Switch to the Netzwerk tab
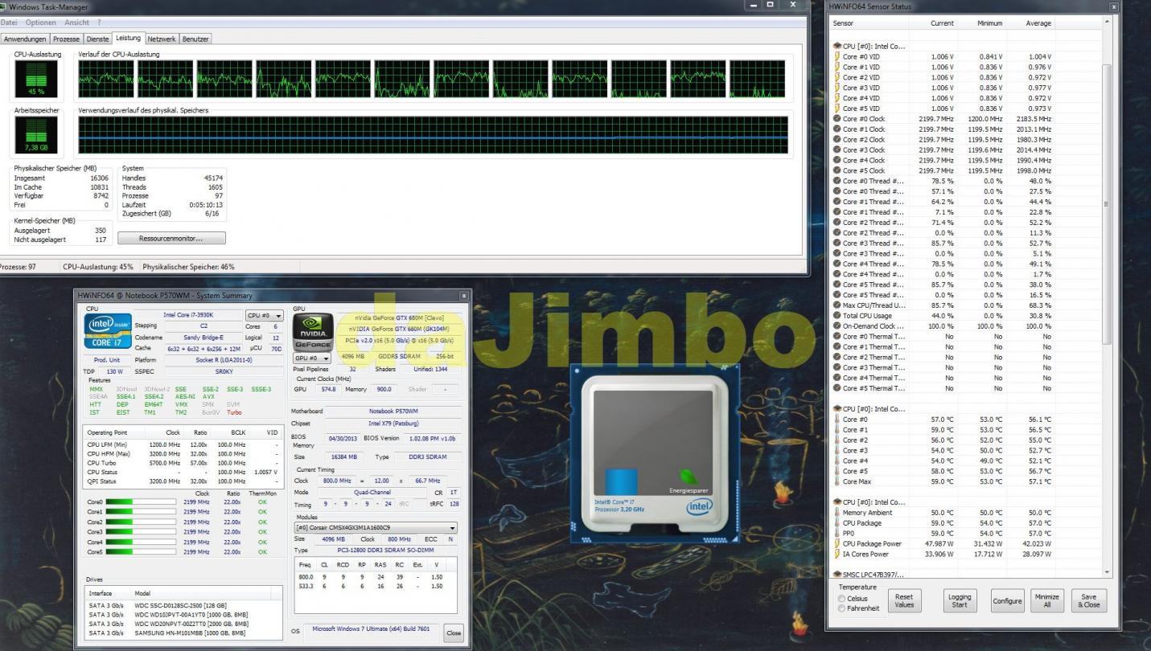Image resolution: width=1151 pixels, height=651 pixels. [162, 39]
